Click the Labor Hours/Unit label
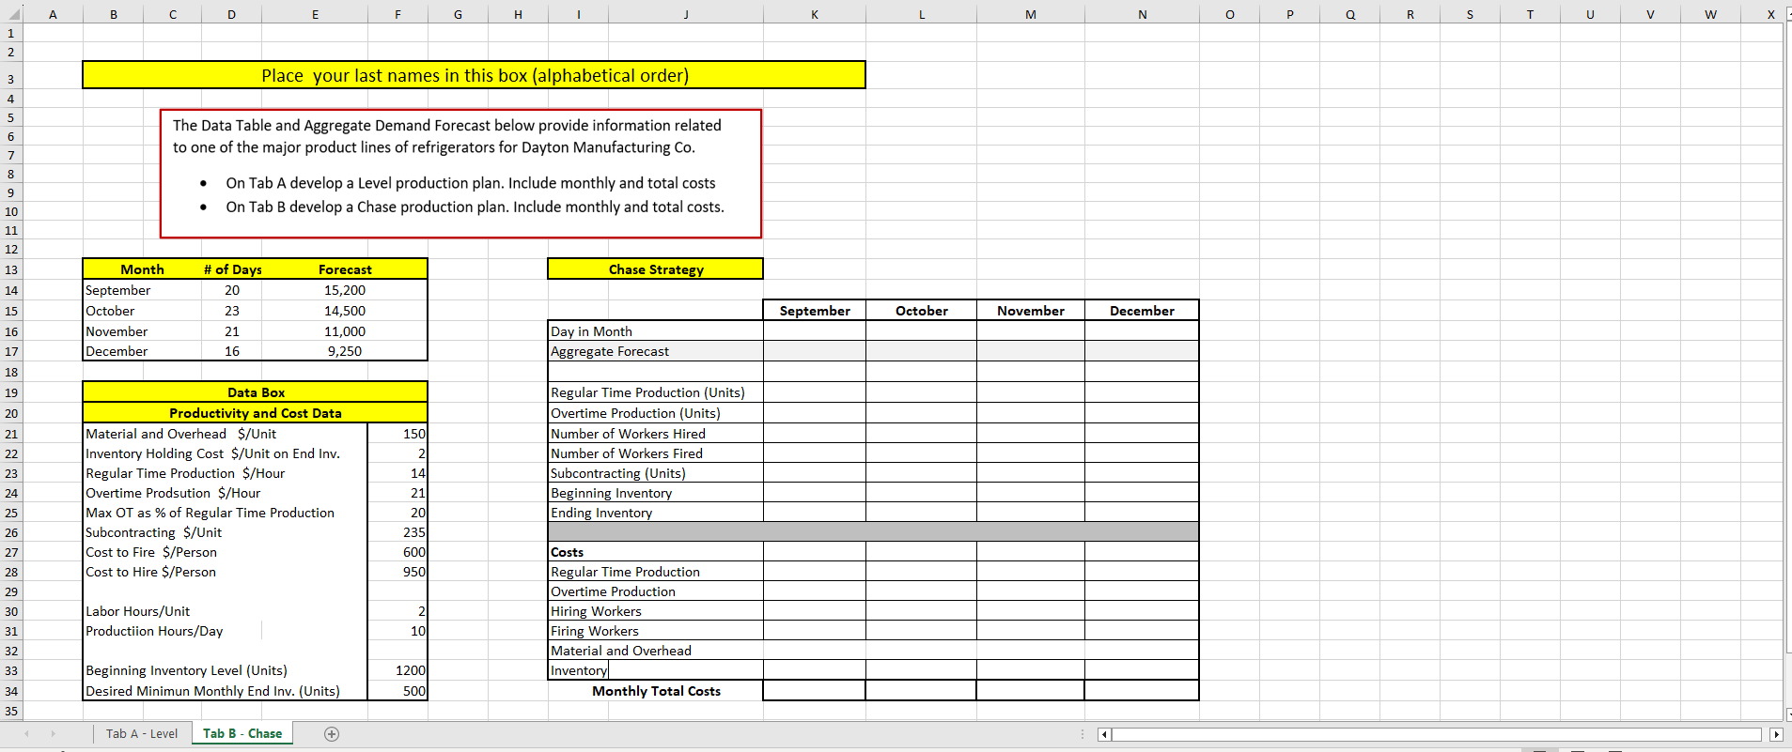 point(138,611)
